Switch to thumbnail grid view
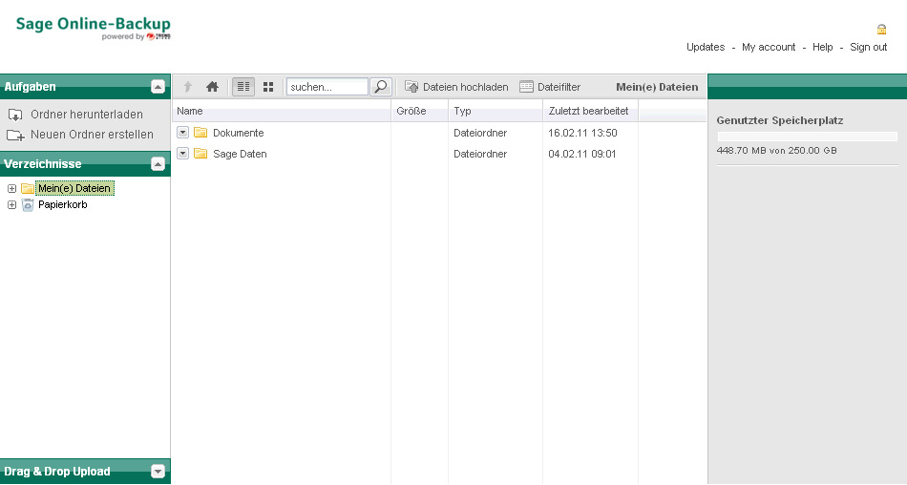 click(268, 87)
